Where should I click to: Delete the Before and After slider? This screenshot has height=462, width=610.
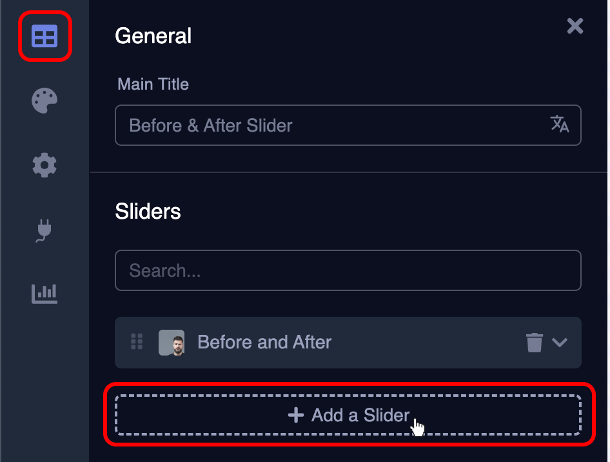(533, 343)
